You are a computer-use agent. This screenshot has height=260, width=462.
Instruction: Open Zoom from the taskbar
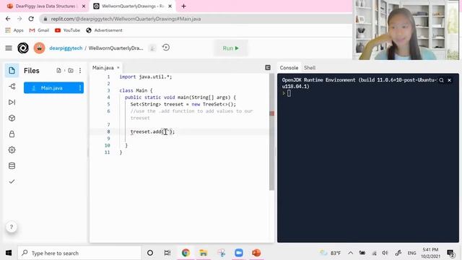239,253
